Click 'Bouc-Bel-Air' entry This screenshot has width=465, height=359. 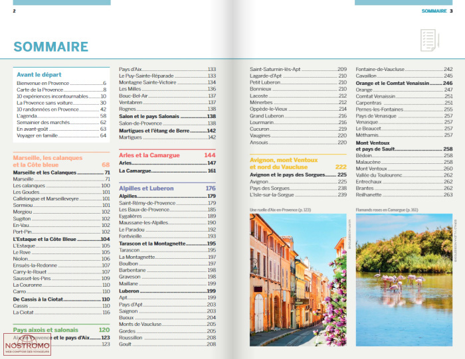pyautogui.click(x=167, y=96)
